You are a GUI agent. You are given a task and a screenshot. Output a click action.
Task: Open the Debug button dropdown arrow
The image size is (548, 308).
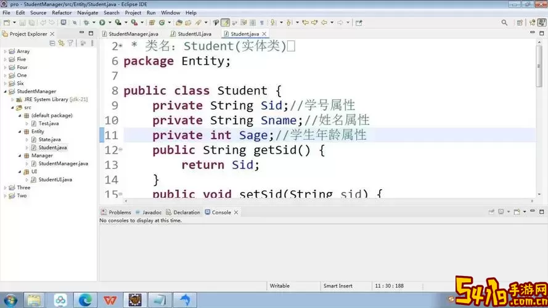coord(94,23)
